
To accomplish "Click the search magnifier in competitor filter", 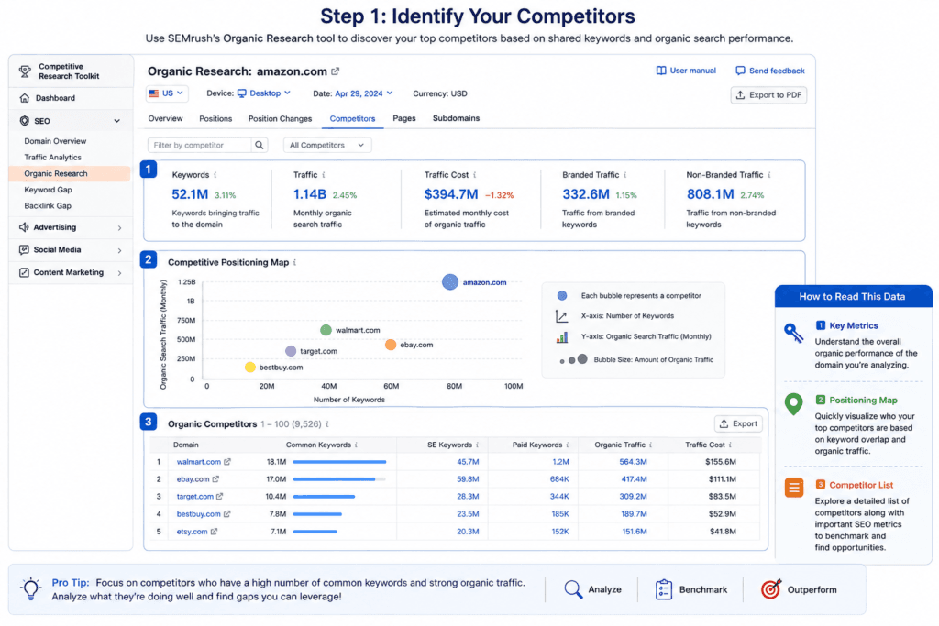I will click(260, 145).
